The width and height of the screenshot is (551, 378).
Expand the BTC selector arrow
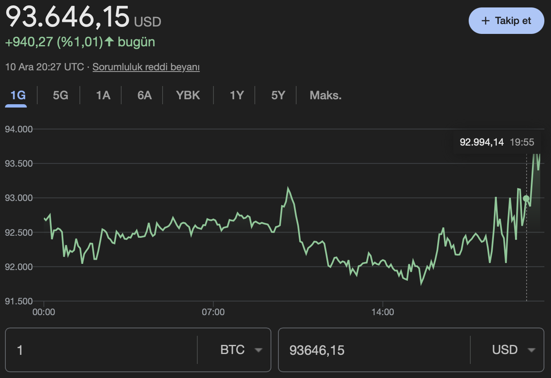(259, 350)
